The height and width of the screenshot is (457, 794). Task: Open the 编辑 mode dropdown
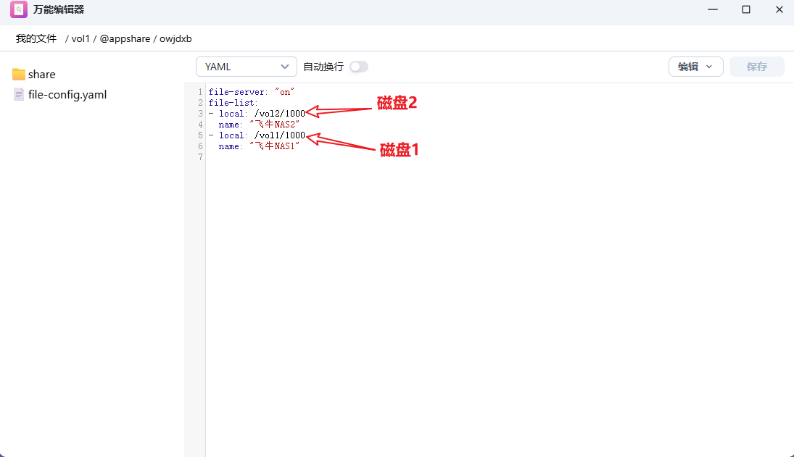pos(695,67)
